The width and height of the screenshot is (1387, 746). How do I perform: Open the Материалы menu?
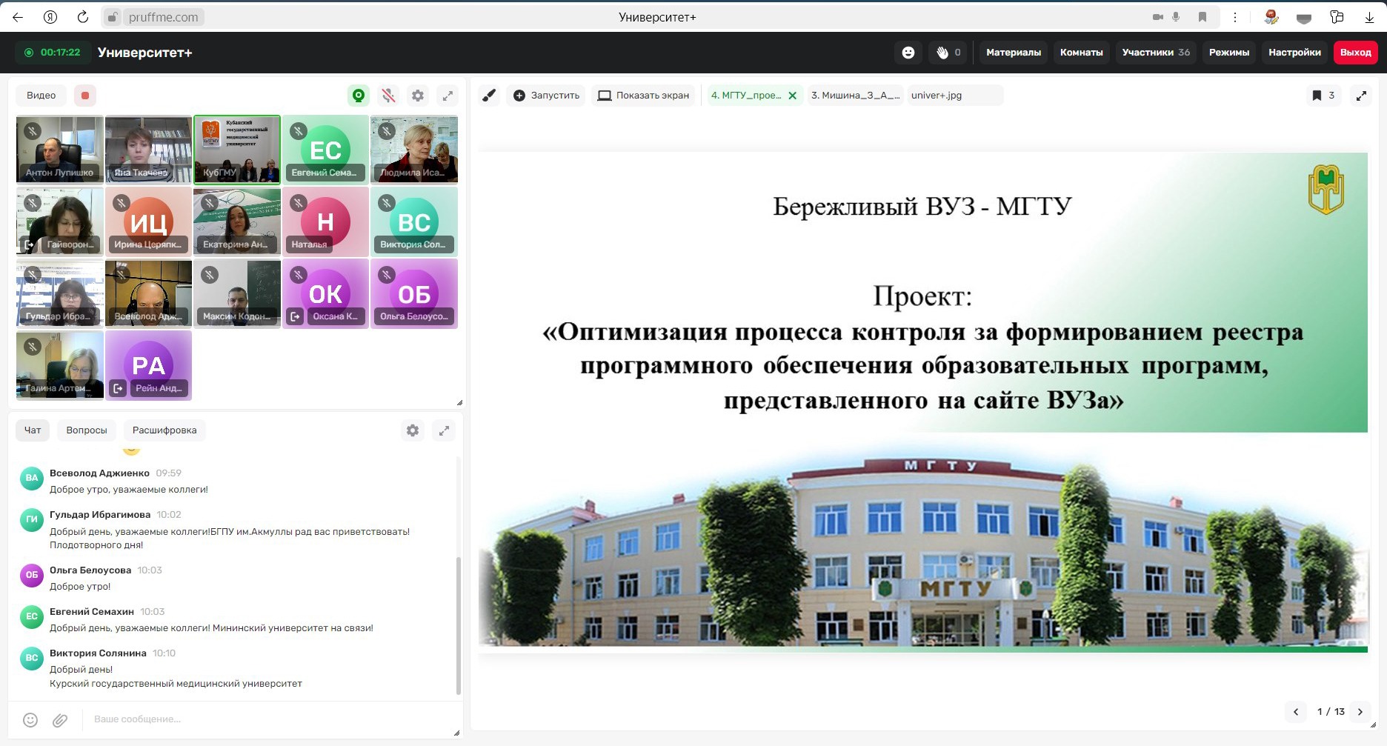pos(1014,53)
